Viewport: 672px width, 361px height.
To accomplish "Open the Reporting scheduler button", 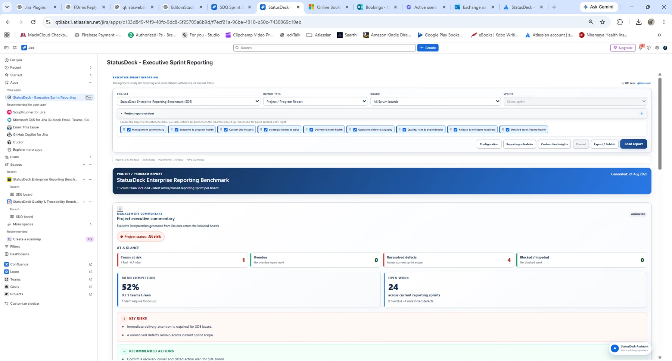I will (x=520, y=144).
